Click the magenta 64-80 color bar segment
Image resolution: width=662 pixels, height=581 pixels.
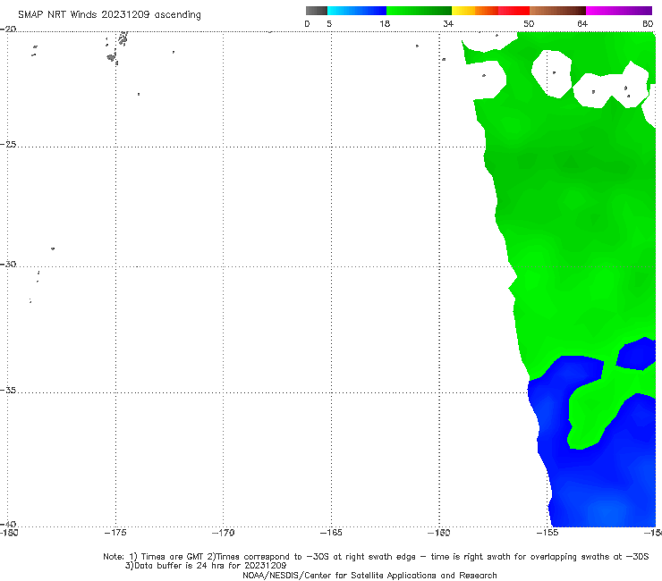coord(619,11)
